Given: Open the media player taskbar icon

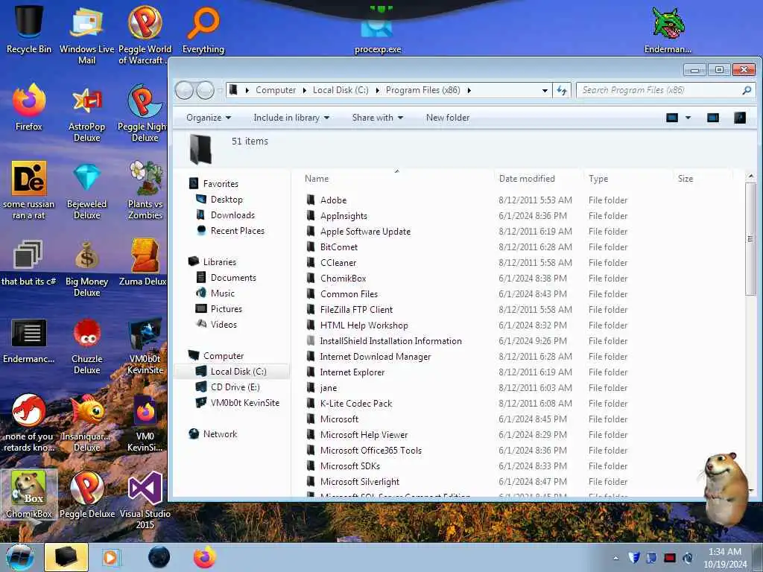Looking at the screenshot, I should (x=112, y=557).
